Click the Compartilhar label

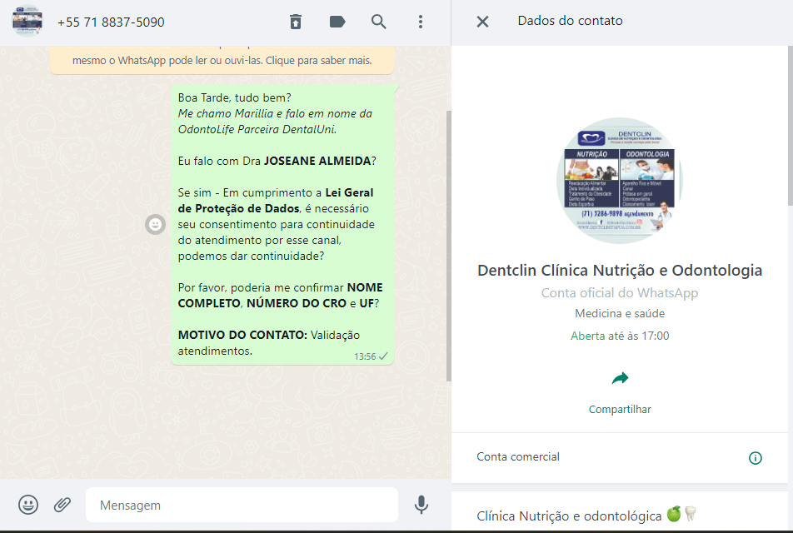coord(620,409)
